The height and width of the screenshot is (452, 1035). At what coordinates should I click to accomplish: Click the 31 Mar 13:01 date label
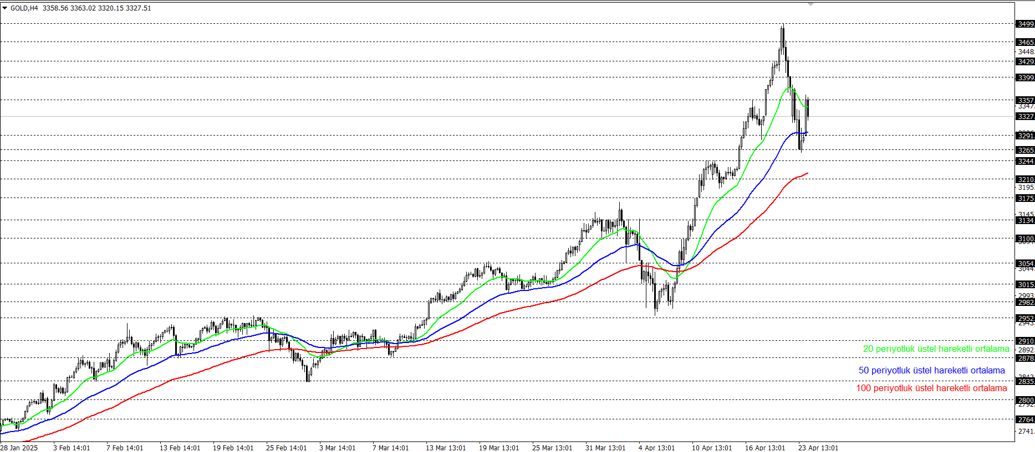[x=605, y=448]
